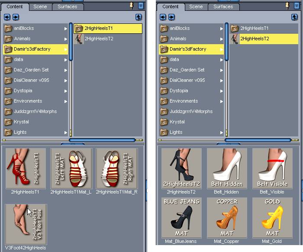The height and width of the screenshot is (252, 303).
Task: Apply the Belt_Visible thumbnail
Action: click(272, 168)
